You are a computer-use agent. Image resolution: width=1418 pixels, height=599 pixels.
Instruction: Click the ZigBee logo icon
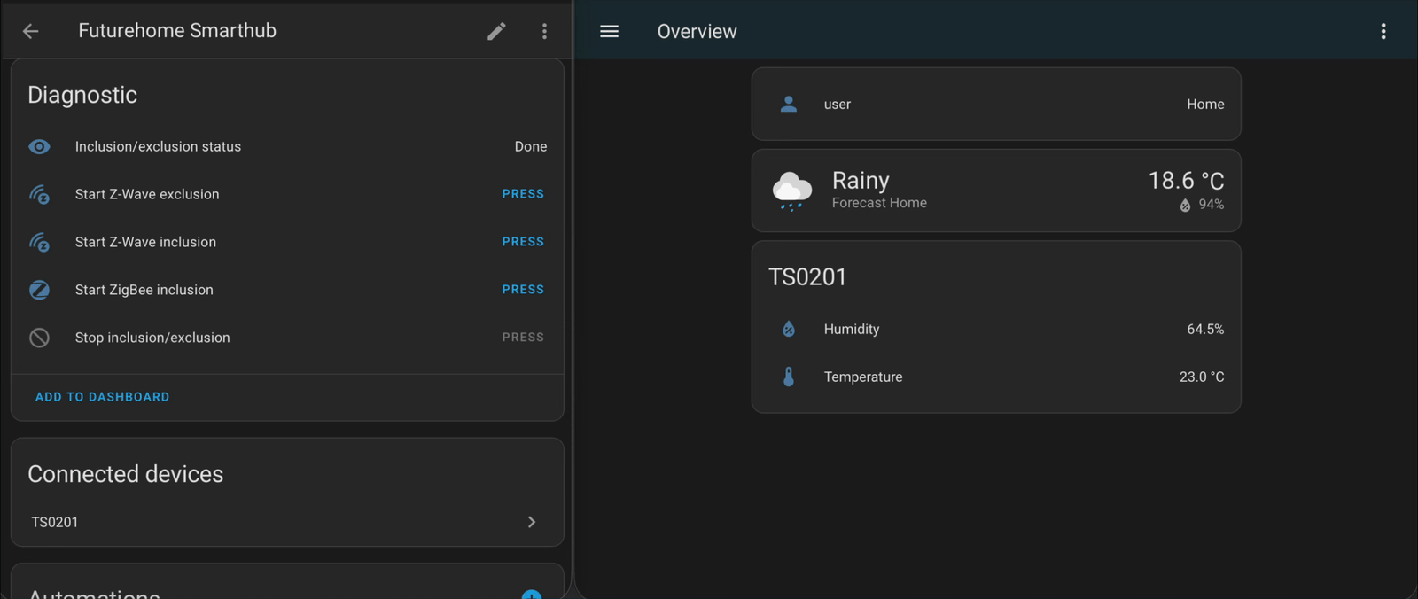[39, 290]
